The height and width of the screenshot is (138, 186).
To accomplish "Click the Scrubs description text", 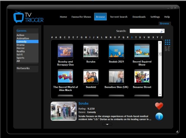I will coord(115,118).
